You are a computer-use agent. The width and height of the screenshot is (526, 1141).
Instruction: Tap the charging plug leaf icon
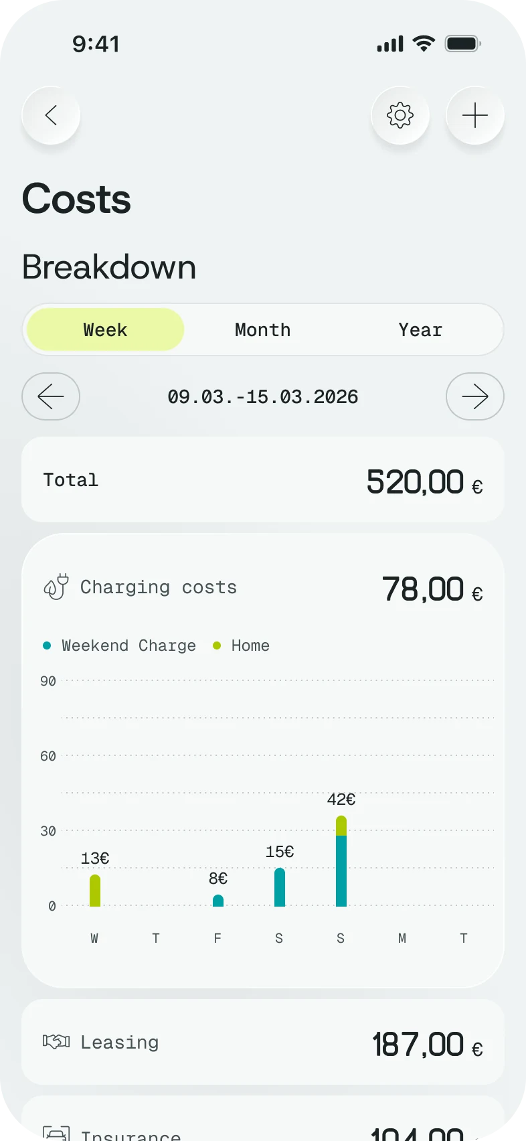pos(56,587)
